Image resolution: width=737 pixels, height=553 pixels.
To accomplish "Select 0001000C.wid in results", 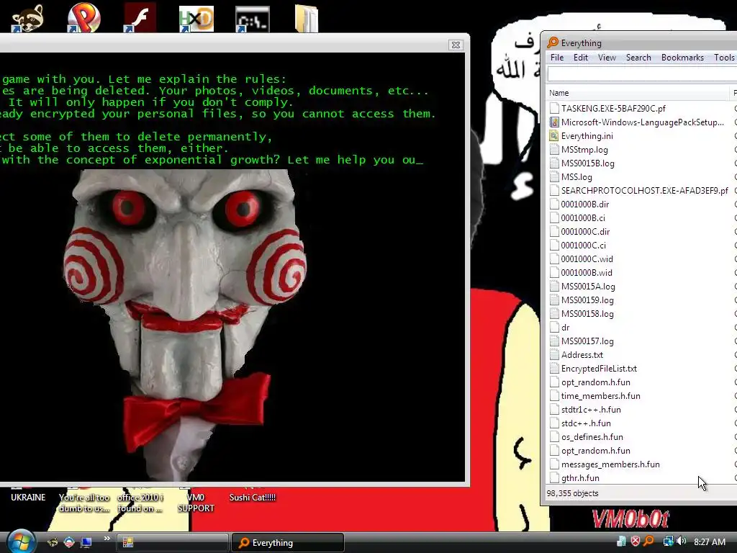I will pos(587,258).
